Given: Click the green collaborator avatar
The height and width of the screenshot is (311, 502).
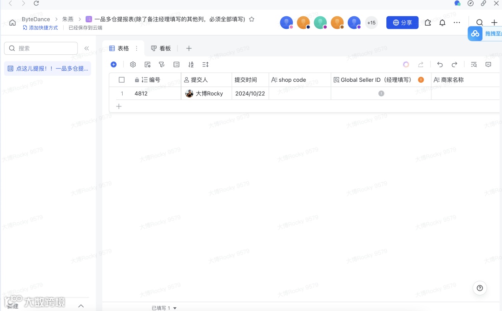Looking at the screenshot, I should [320, 22].
